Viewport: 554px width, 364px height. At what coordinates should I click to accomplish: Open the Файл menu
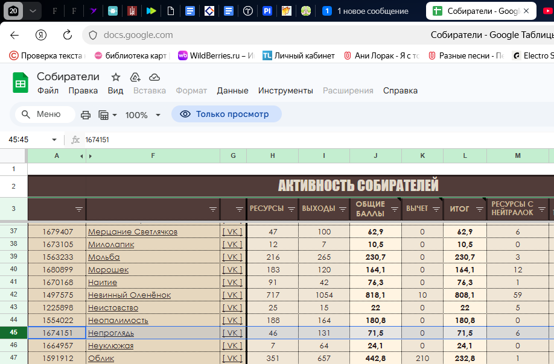tap(48, 90)
